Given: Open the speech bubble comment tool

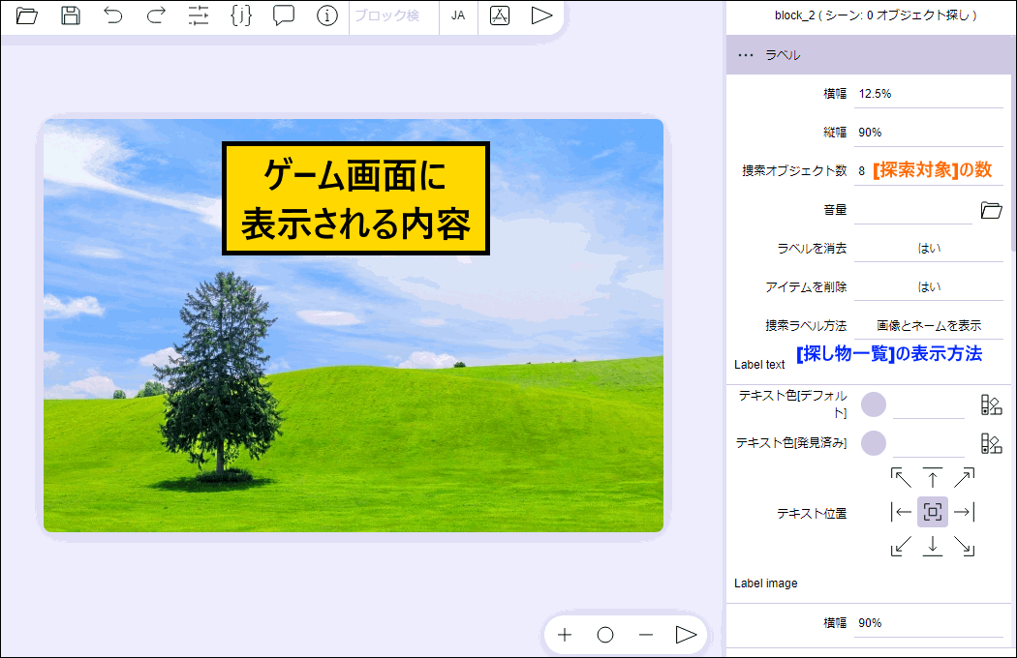Looking at the screenshot, I should pyautogui.click(x=284, y=15).
